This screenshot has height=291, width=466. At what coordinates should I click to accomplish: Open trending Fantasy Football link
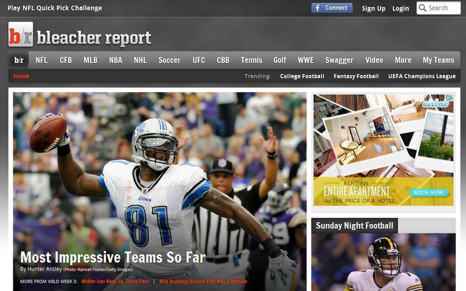coord(356,76)
